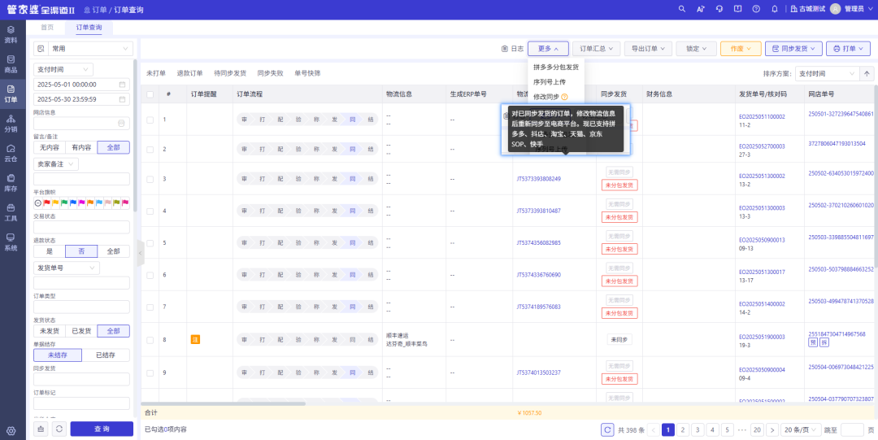This screenshot has height=440, width=878.
Task: Open logistics number JT5373393808249 link
Action: coord(539,179)
